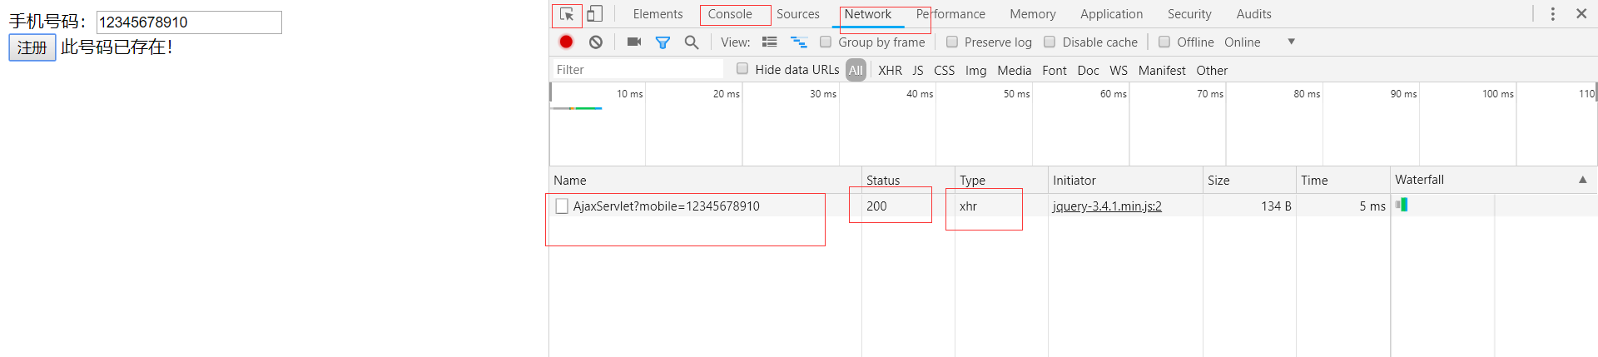Image resolution: width=1598 pixels, height=357 pixels.
Task: Check the Disable cache option
Action: point(1050,42)
